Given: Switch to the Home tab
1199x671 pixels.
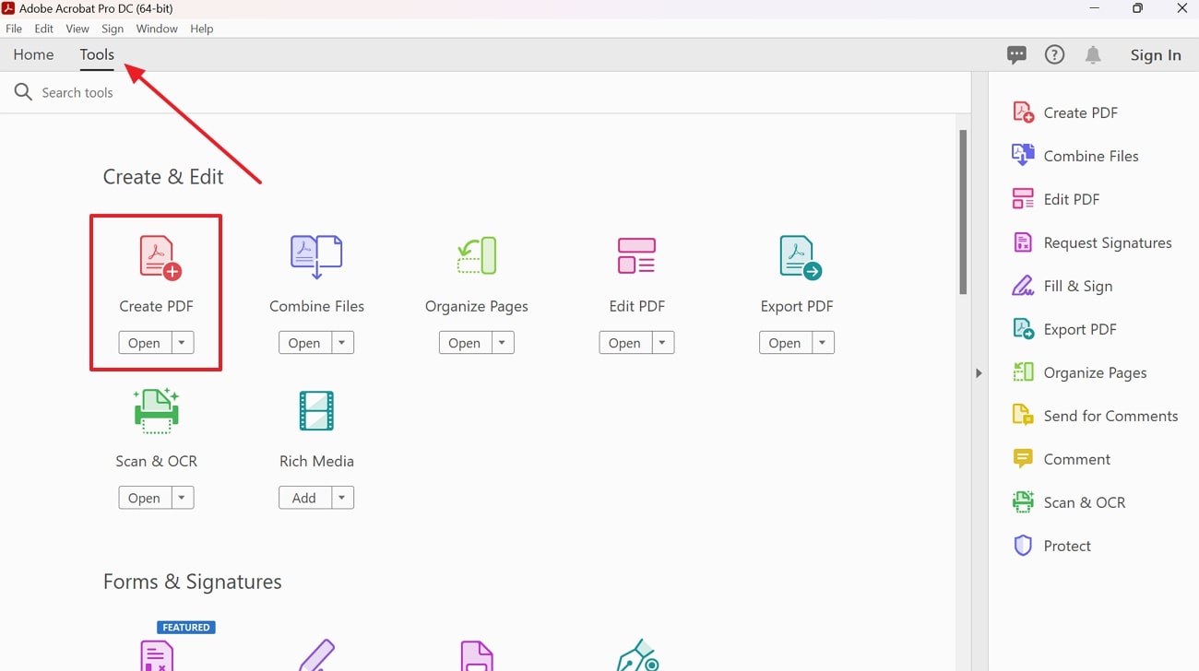Looking at the screenshot, I should 33,54.
